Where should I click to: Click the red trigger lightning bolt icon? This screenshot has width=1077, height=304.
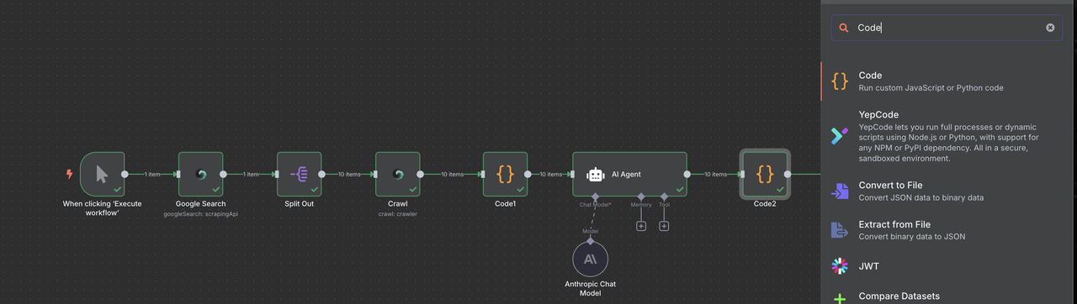pyautogui.click(x=70, y=174)
